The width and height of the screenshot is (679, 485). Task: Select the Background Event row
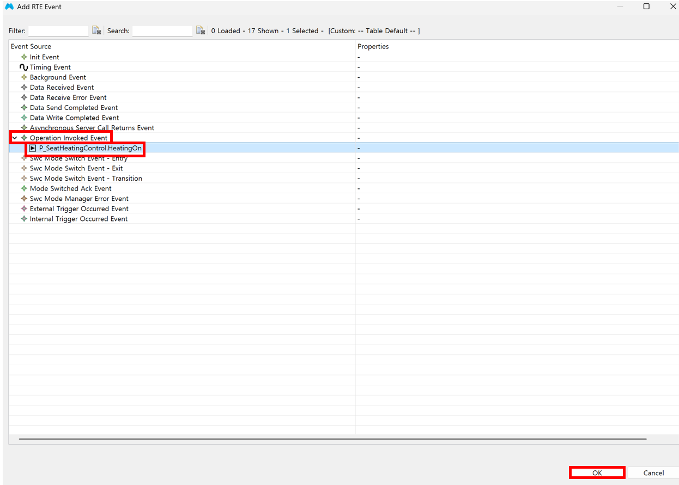pos(344,77)
